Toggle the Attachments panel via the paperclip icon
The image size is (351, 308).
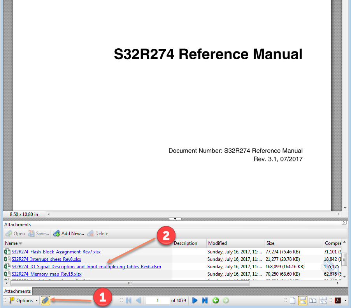pos(45,300)
